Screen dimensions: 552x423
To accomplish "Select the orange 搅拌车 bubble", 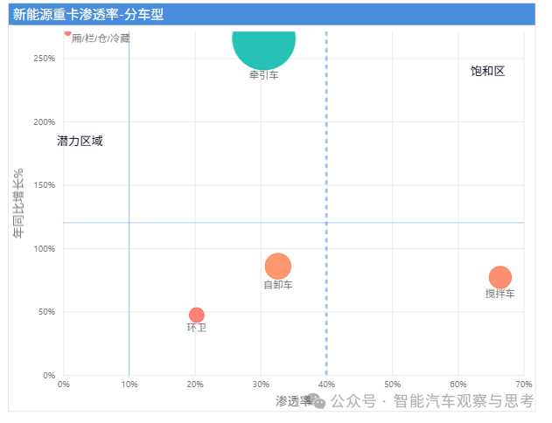I will coord(500,277).
